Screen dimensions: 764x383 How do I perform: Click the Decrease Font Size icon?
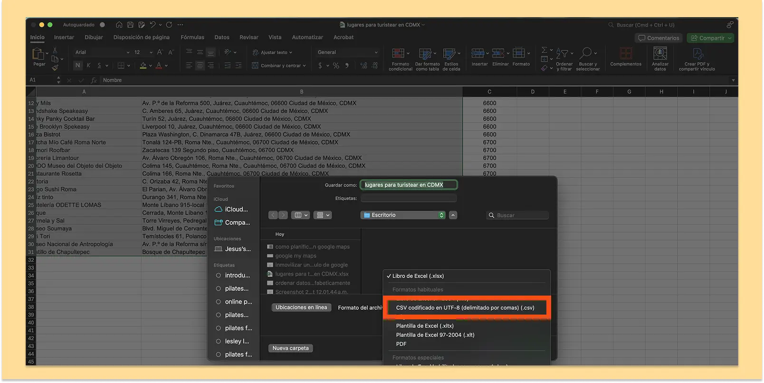point(171,52)
